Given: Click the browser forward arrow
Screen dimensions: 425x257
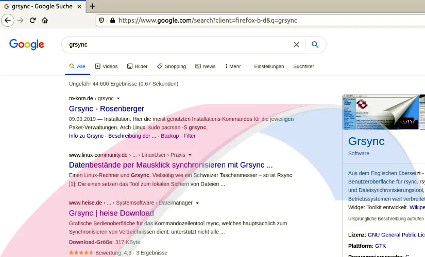Looking at the screenshot, I should [20, 20].
